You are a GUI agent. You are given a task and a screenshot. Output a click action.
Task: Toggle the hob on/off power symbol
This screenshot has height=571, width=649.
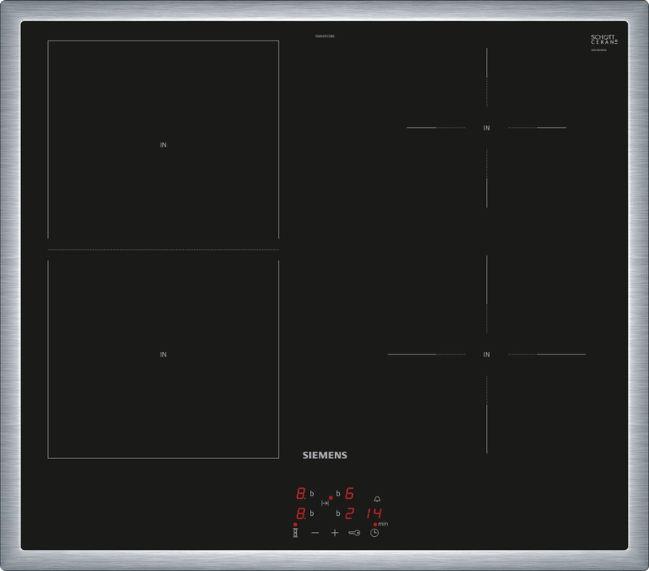[x=295, y=532]
